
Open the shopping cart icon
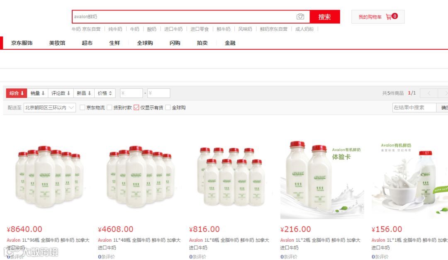pos(389,17)
